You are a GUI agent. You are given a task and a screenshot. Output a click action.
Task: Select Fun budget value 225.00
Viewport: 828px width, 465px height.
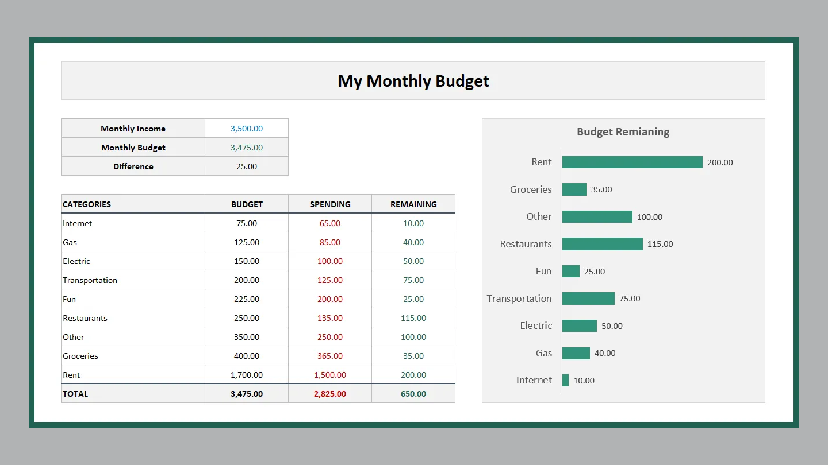pos(247,299)
